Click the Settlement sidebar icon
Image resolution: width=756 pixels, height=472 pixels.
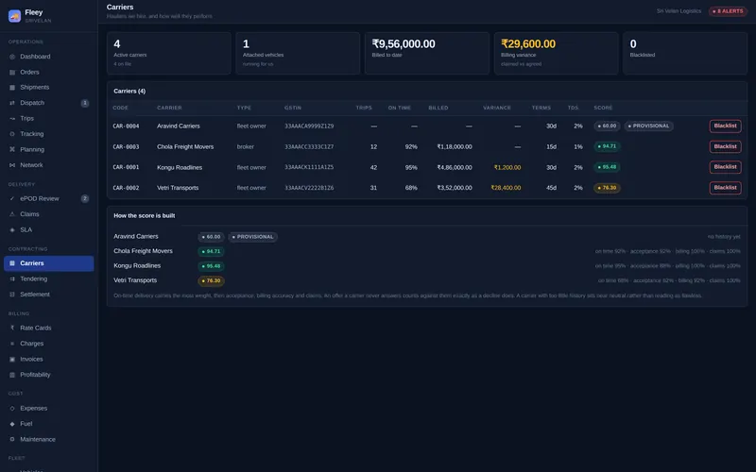coord(12,295)
